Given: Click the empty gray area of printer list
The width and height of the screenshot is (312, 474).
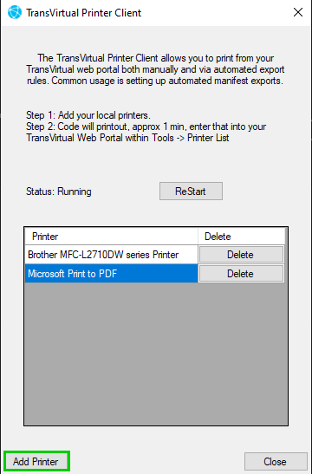Looking at the screenshot, I should click(156, 354).
